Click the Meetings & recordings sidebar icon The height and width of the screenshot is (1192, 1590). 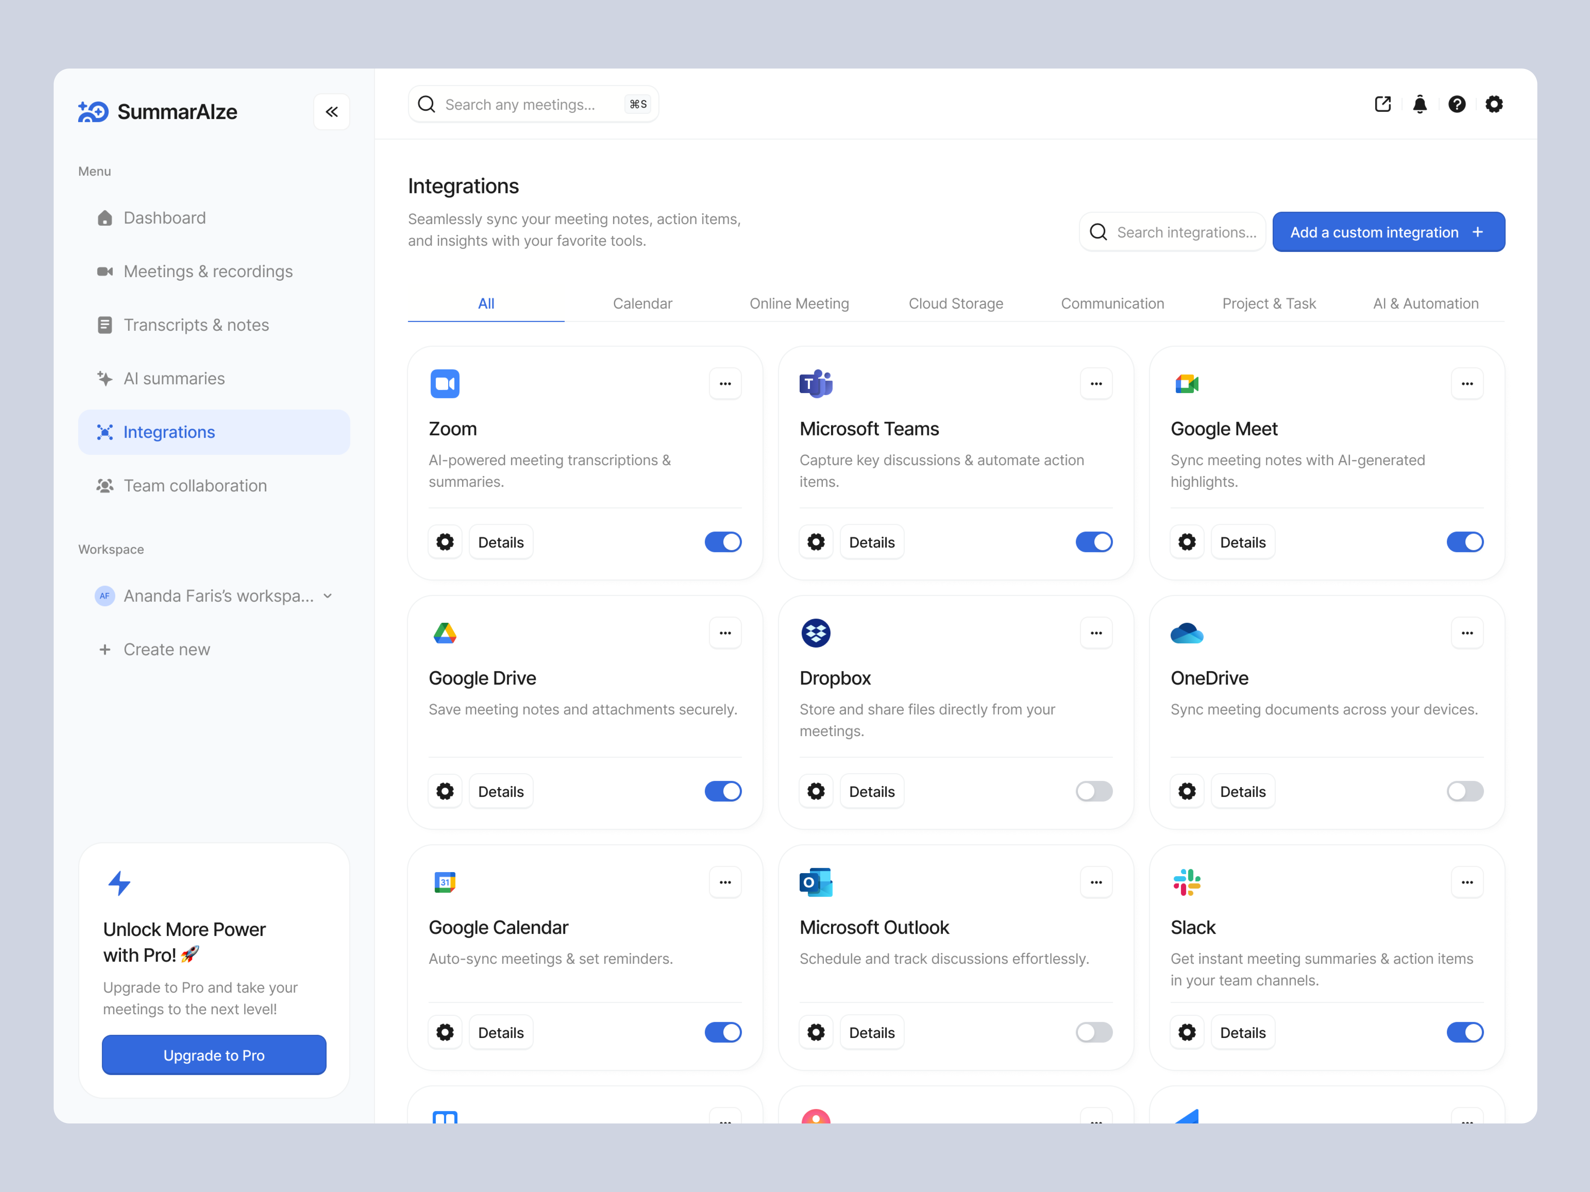tap(105, 271)
